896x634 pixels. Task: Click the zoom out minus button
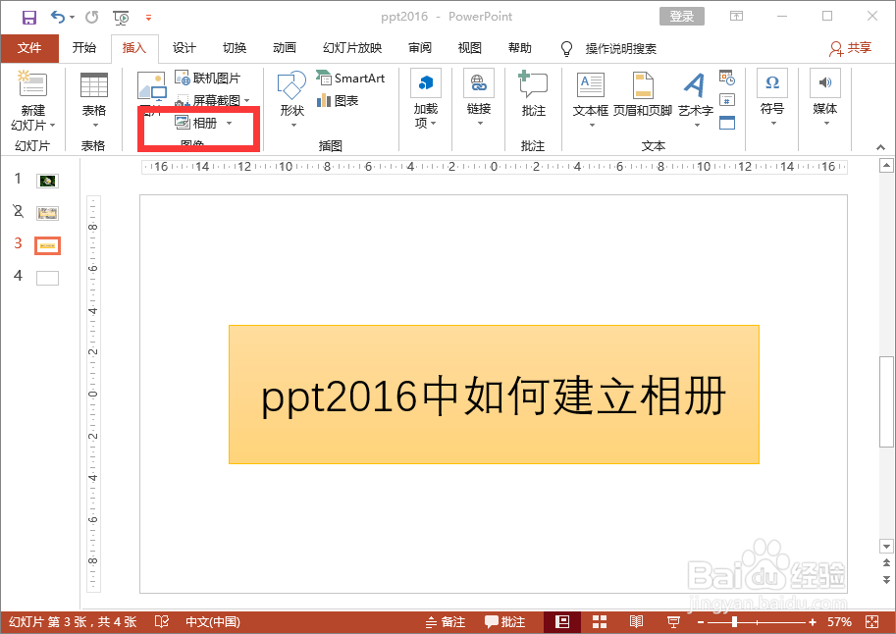point(701,622)
